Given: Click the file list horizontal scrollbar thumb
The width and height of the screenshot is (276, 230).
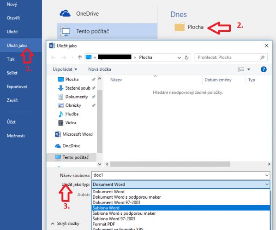Looking at the screenshot, I should (170, 164).
